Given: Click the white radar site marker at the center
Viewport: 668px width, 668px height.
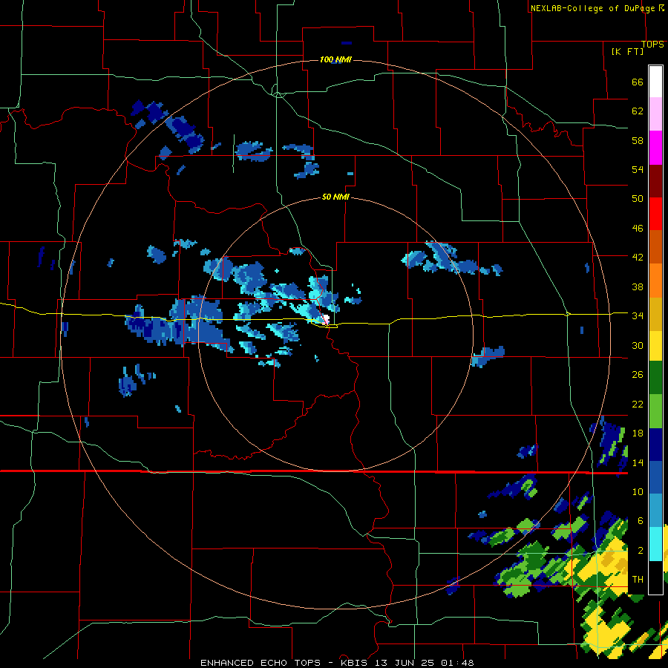Looking at the screenshot, I should 327,318.
